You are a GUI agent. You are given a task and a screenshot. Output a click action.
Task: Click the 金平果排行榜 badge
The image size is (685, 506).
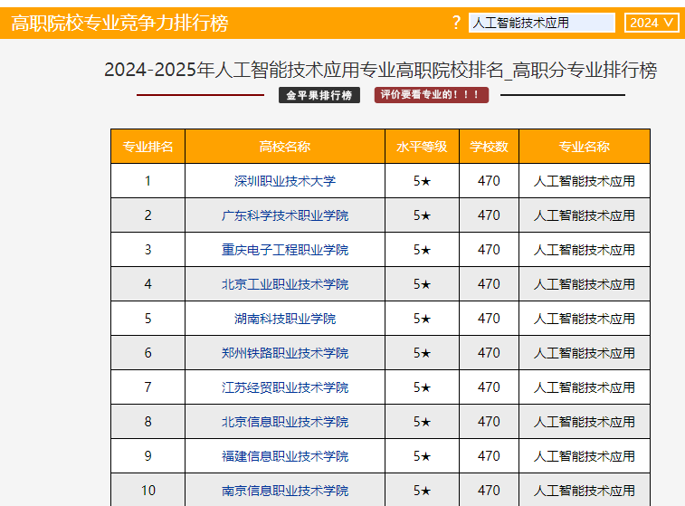(x=319, y=95)
